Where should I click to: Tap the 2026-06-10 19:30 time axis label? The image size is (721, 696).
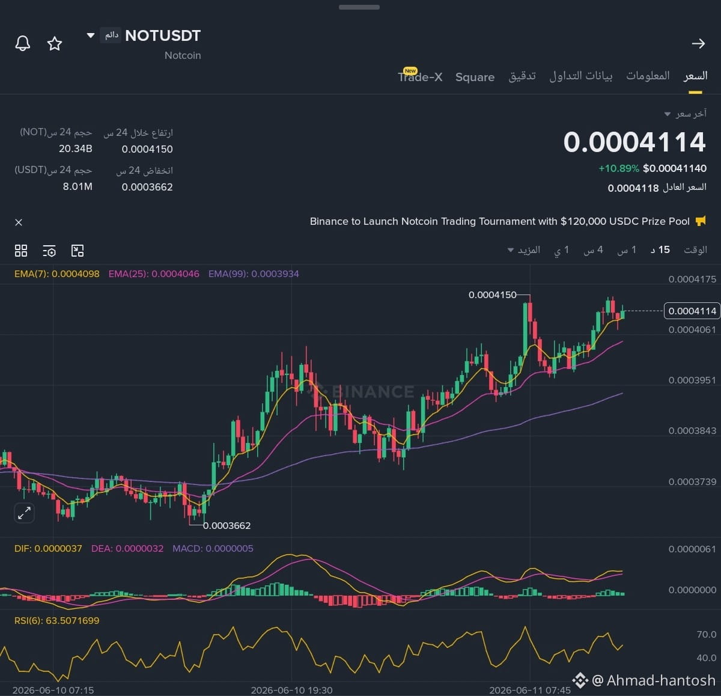point(291,690)
